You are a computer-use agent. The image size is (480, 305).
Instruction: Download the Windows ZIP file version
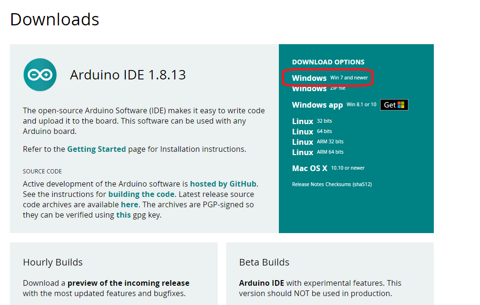pos(319,88)
